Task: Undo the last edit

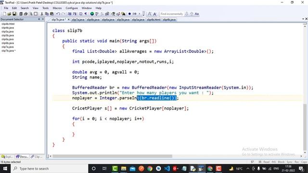Action: point(58,14)
